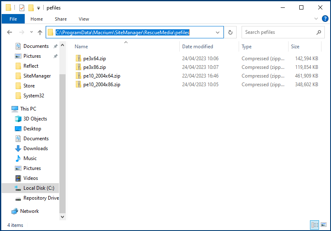Open Explorer help question mark

325,19
